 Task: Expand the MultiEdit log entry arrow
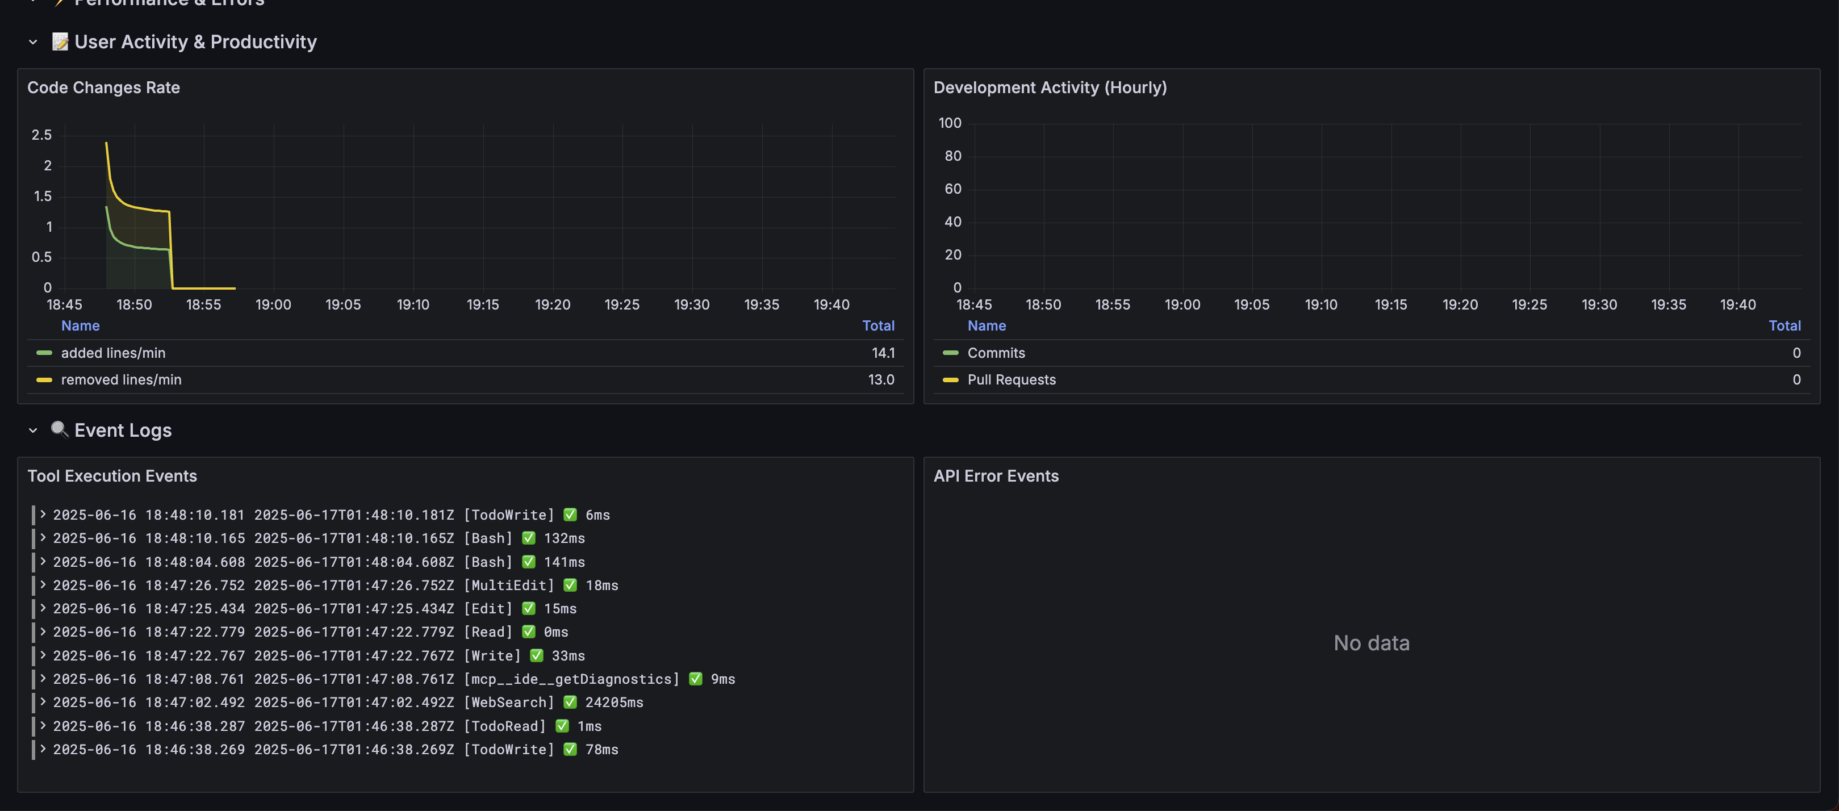tap(43, 585)
